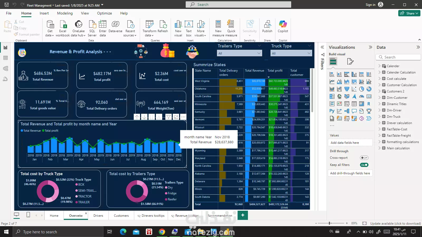Add a Text box to the report
Image resolution: width=422 pixels, height=237 pixels.
tap(189, 28)
